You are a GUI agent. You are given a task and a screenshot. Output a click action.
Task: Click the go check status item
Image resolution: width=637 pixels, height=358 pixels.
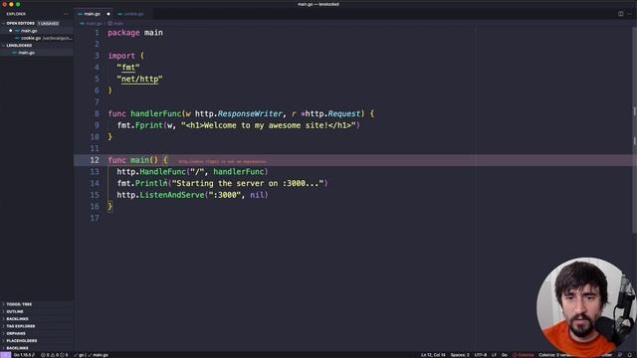pyautogui.click(x=80, y=355)
